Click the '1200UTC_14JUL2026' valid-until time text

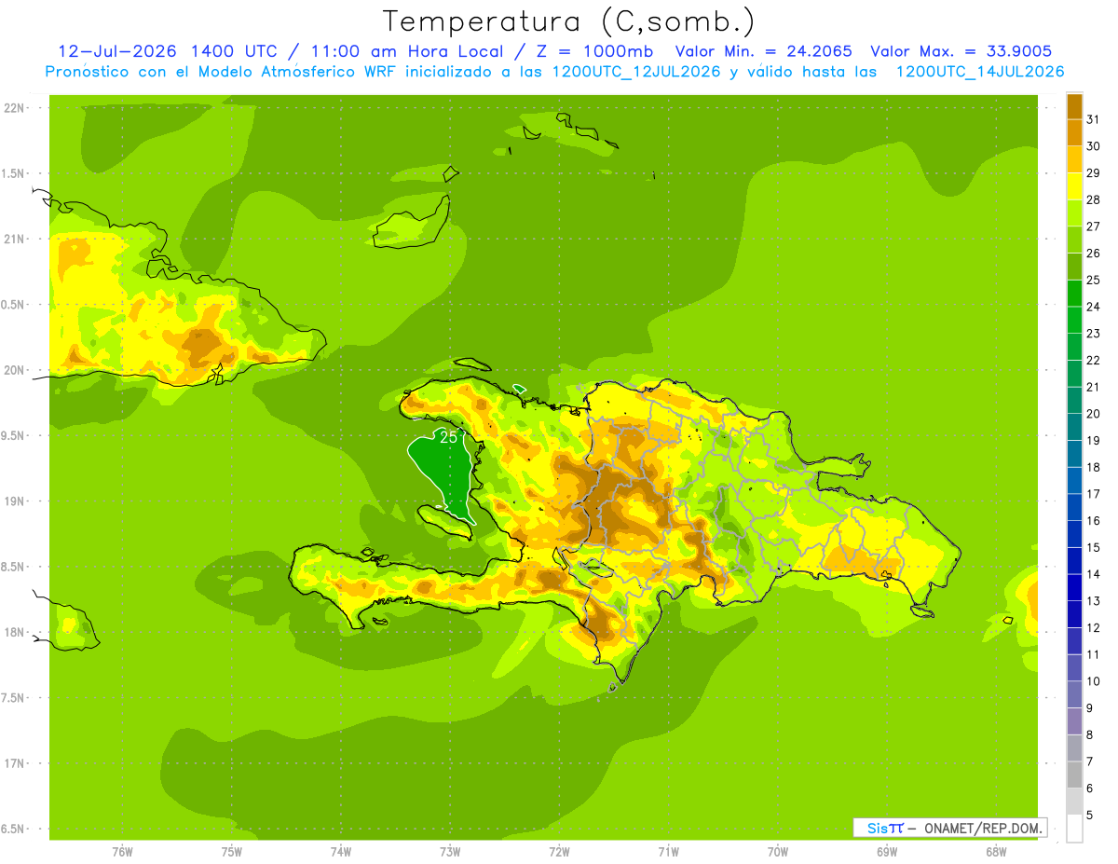pos(980,72)
